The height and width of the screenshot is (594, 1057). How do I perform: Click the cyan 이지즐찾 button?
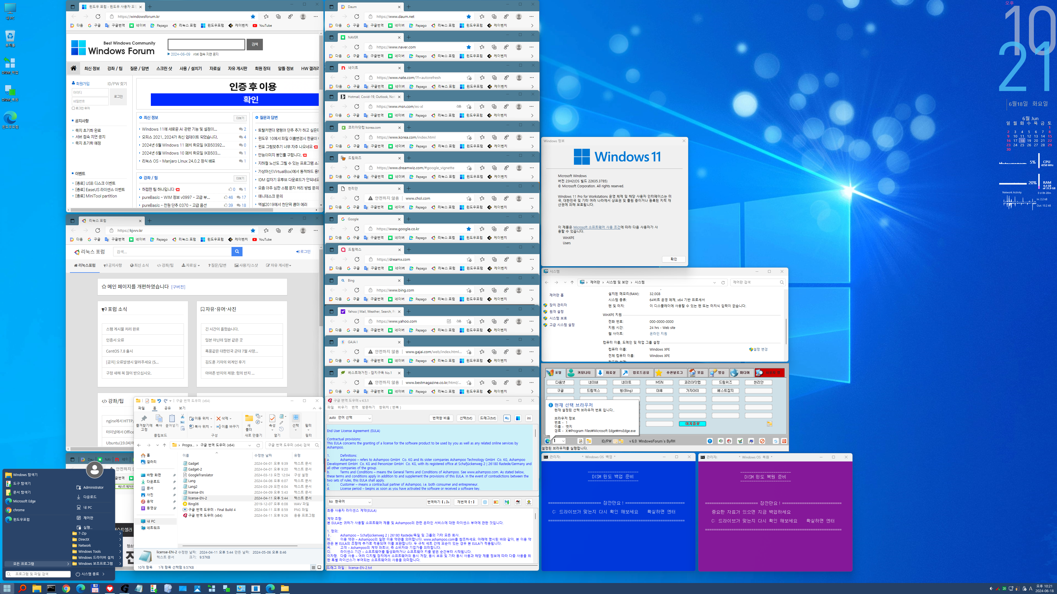(692, 424)
